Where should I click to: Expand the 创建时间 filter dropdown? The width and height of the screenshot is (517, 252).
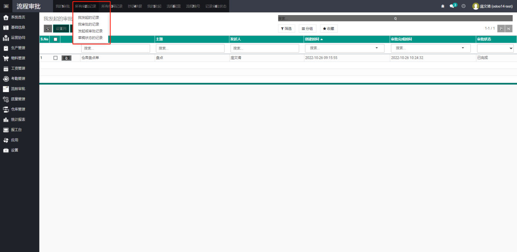point(376,48)
